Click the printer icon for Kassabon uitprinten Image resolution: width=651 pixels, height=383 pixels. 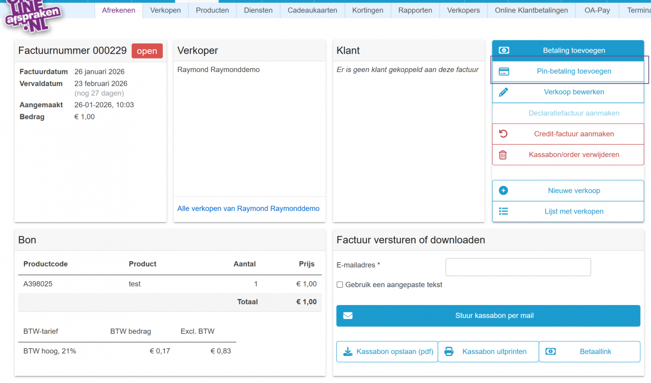449,351
